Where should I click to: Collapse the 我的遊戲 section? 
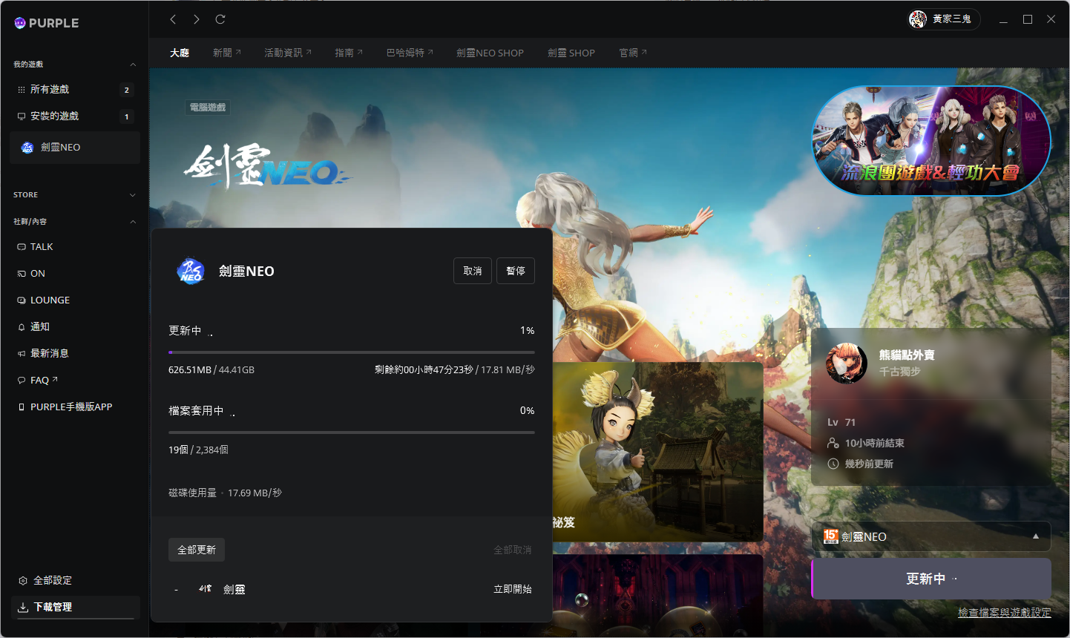(x=132, y=65)
